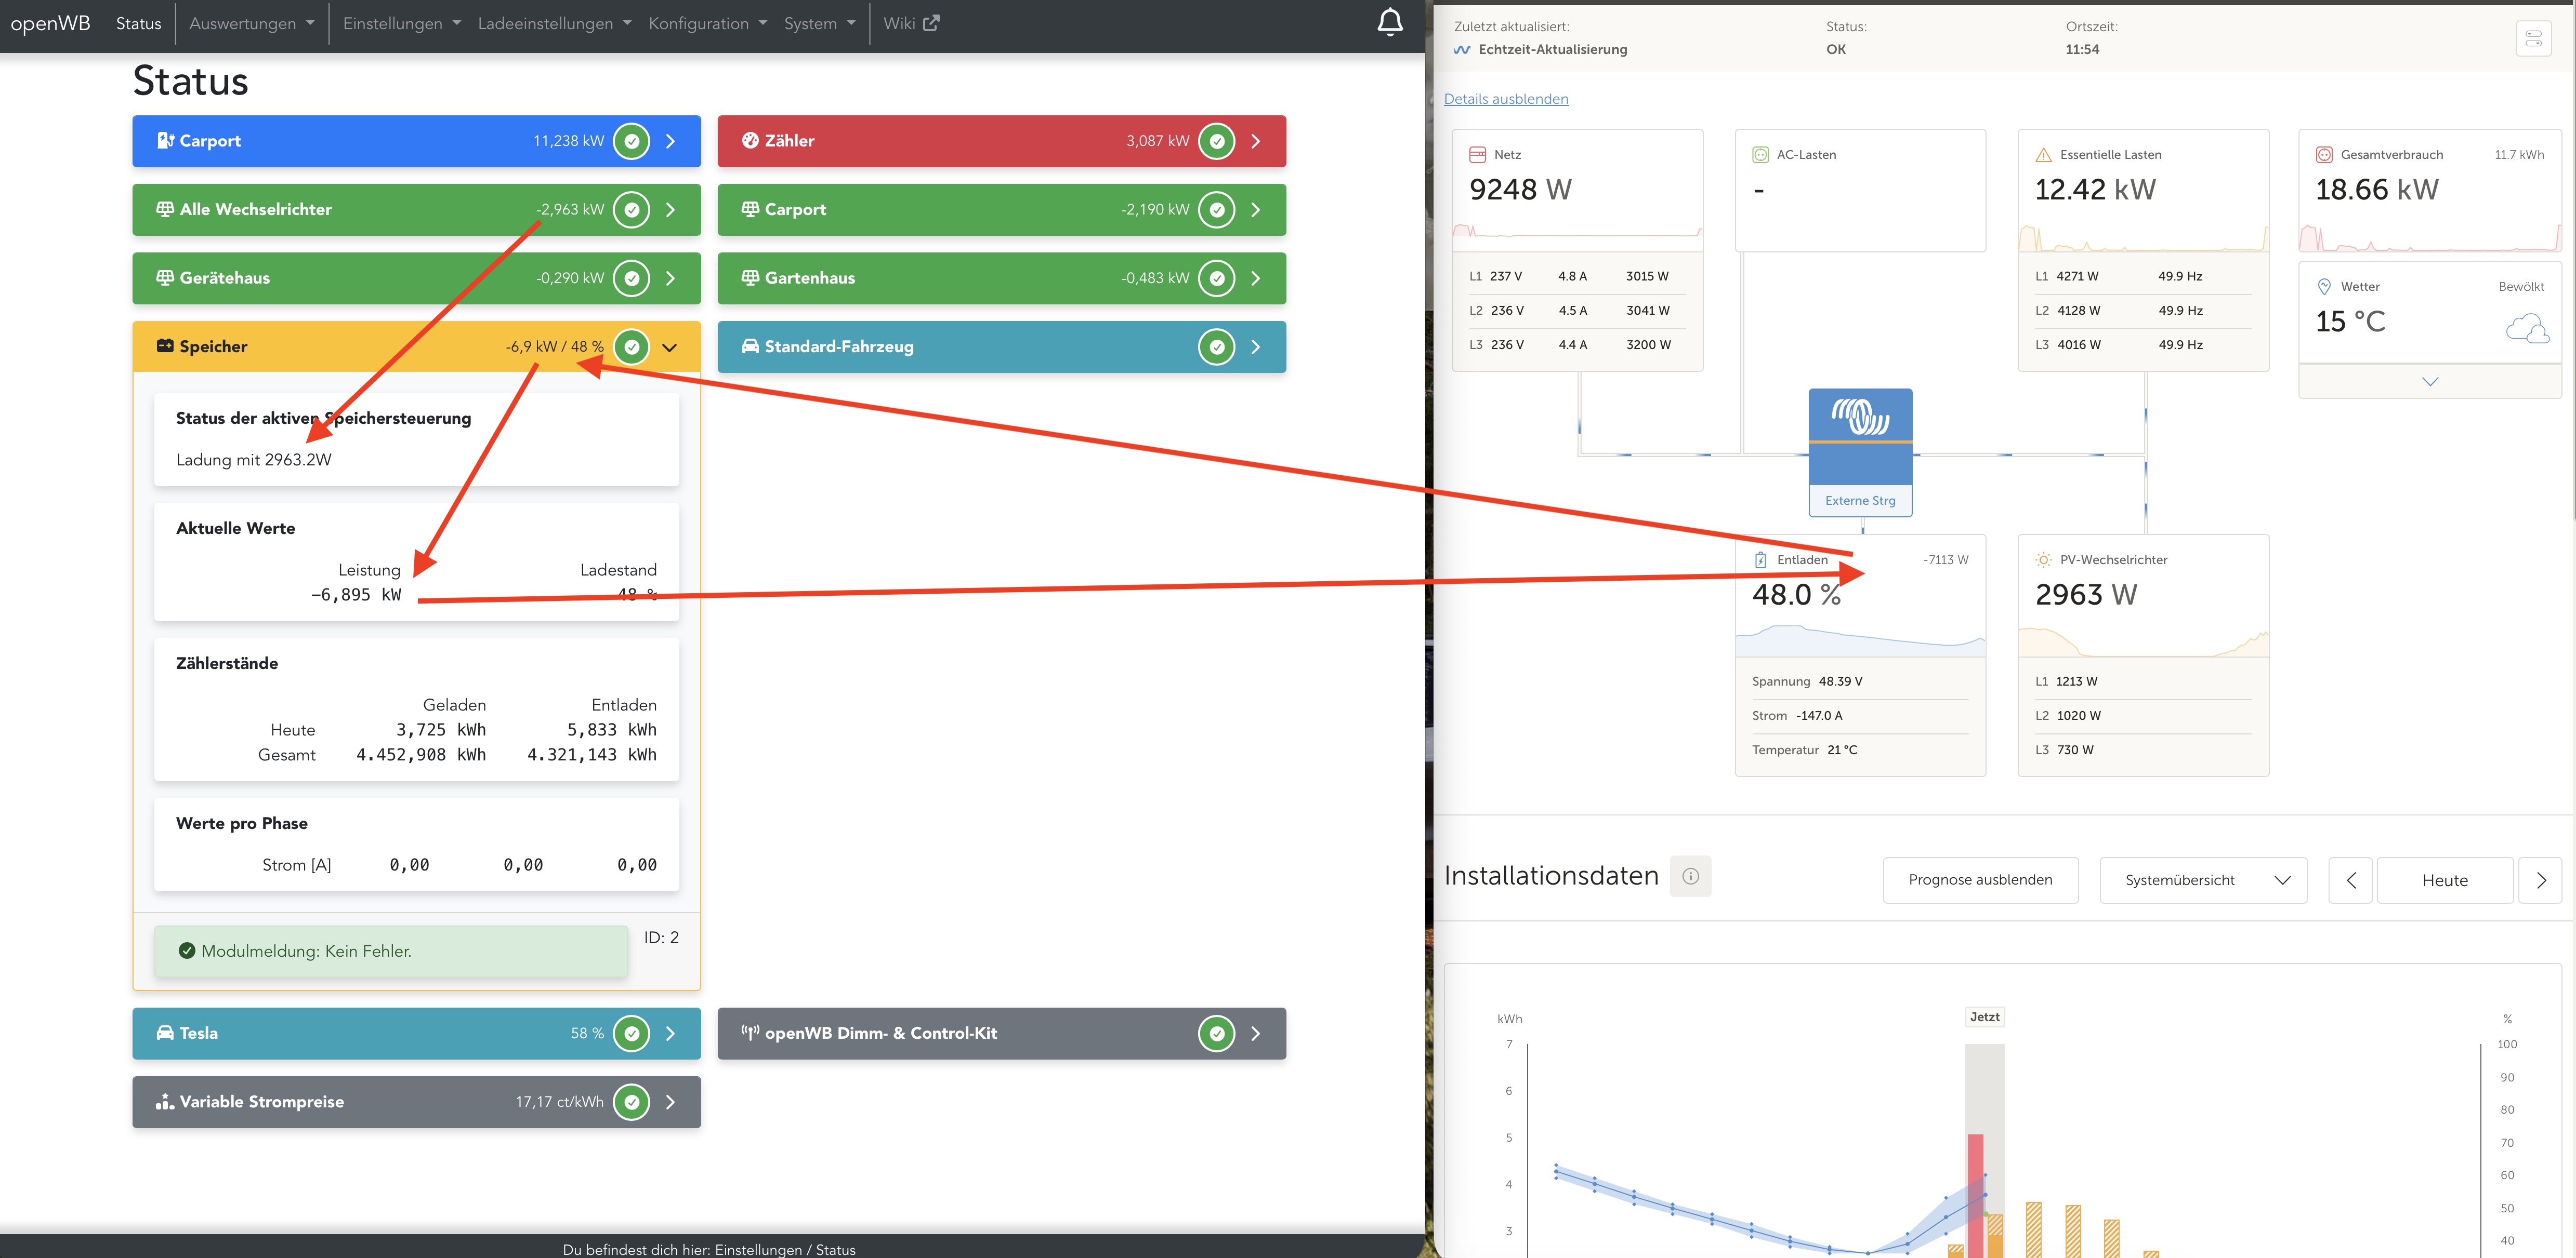Viewport: 2576px width, 1258px height.
Task: Expand the Carport charge point row
Action: tap(670, 141)
